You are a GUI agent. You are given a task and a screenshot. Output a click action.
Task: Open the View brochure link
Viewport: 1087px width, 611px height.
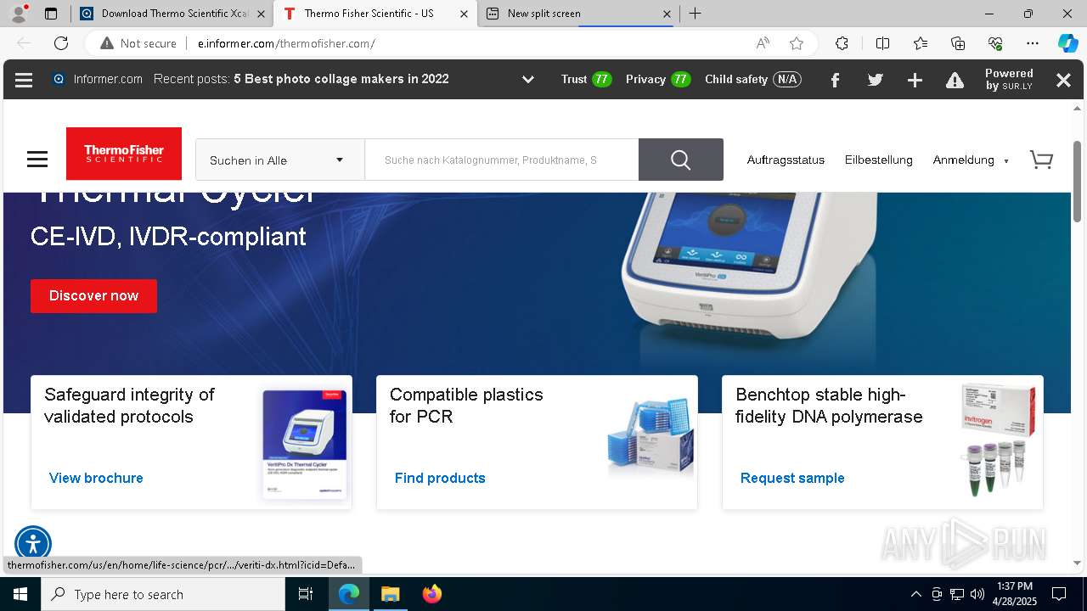(x=96, y=478)
